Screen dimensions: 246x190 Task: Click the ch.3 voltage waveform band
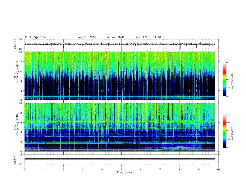[120, 159]
